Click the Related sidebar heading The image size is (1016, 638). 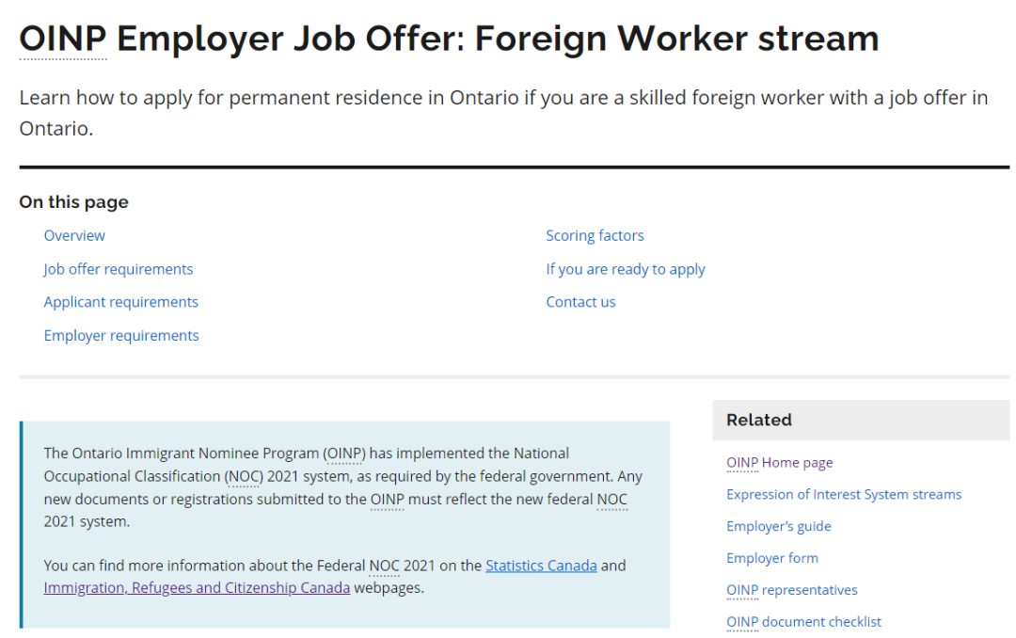pyautogui.click(x=759, y=420)
